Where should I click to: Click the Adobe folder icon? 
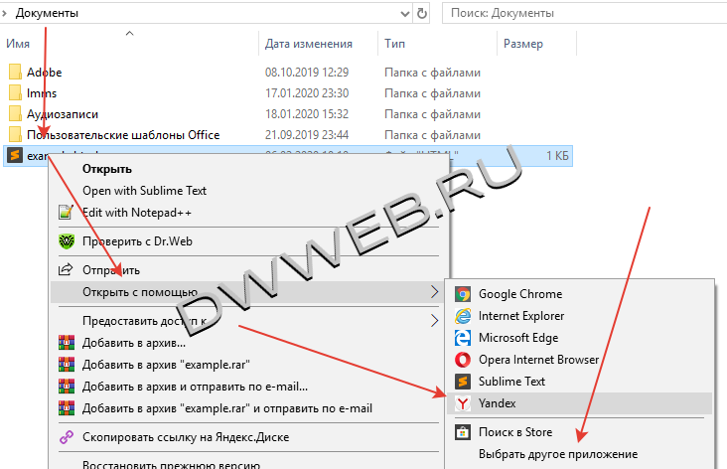click(x=15, y=72)
